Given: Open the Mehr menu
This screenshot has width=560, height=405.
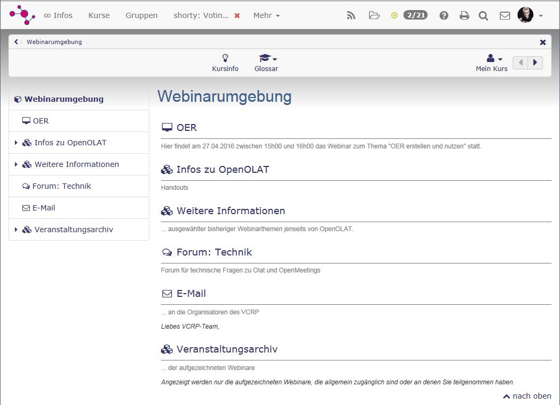Looking at the screenshot, I should click(266, 15).
